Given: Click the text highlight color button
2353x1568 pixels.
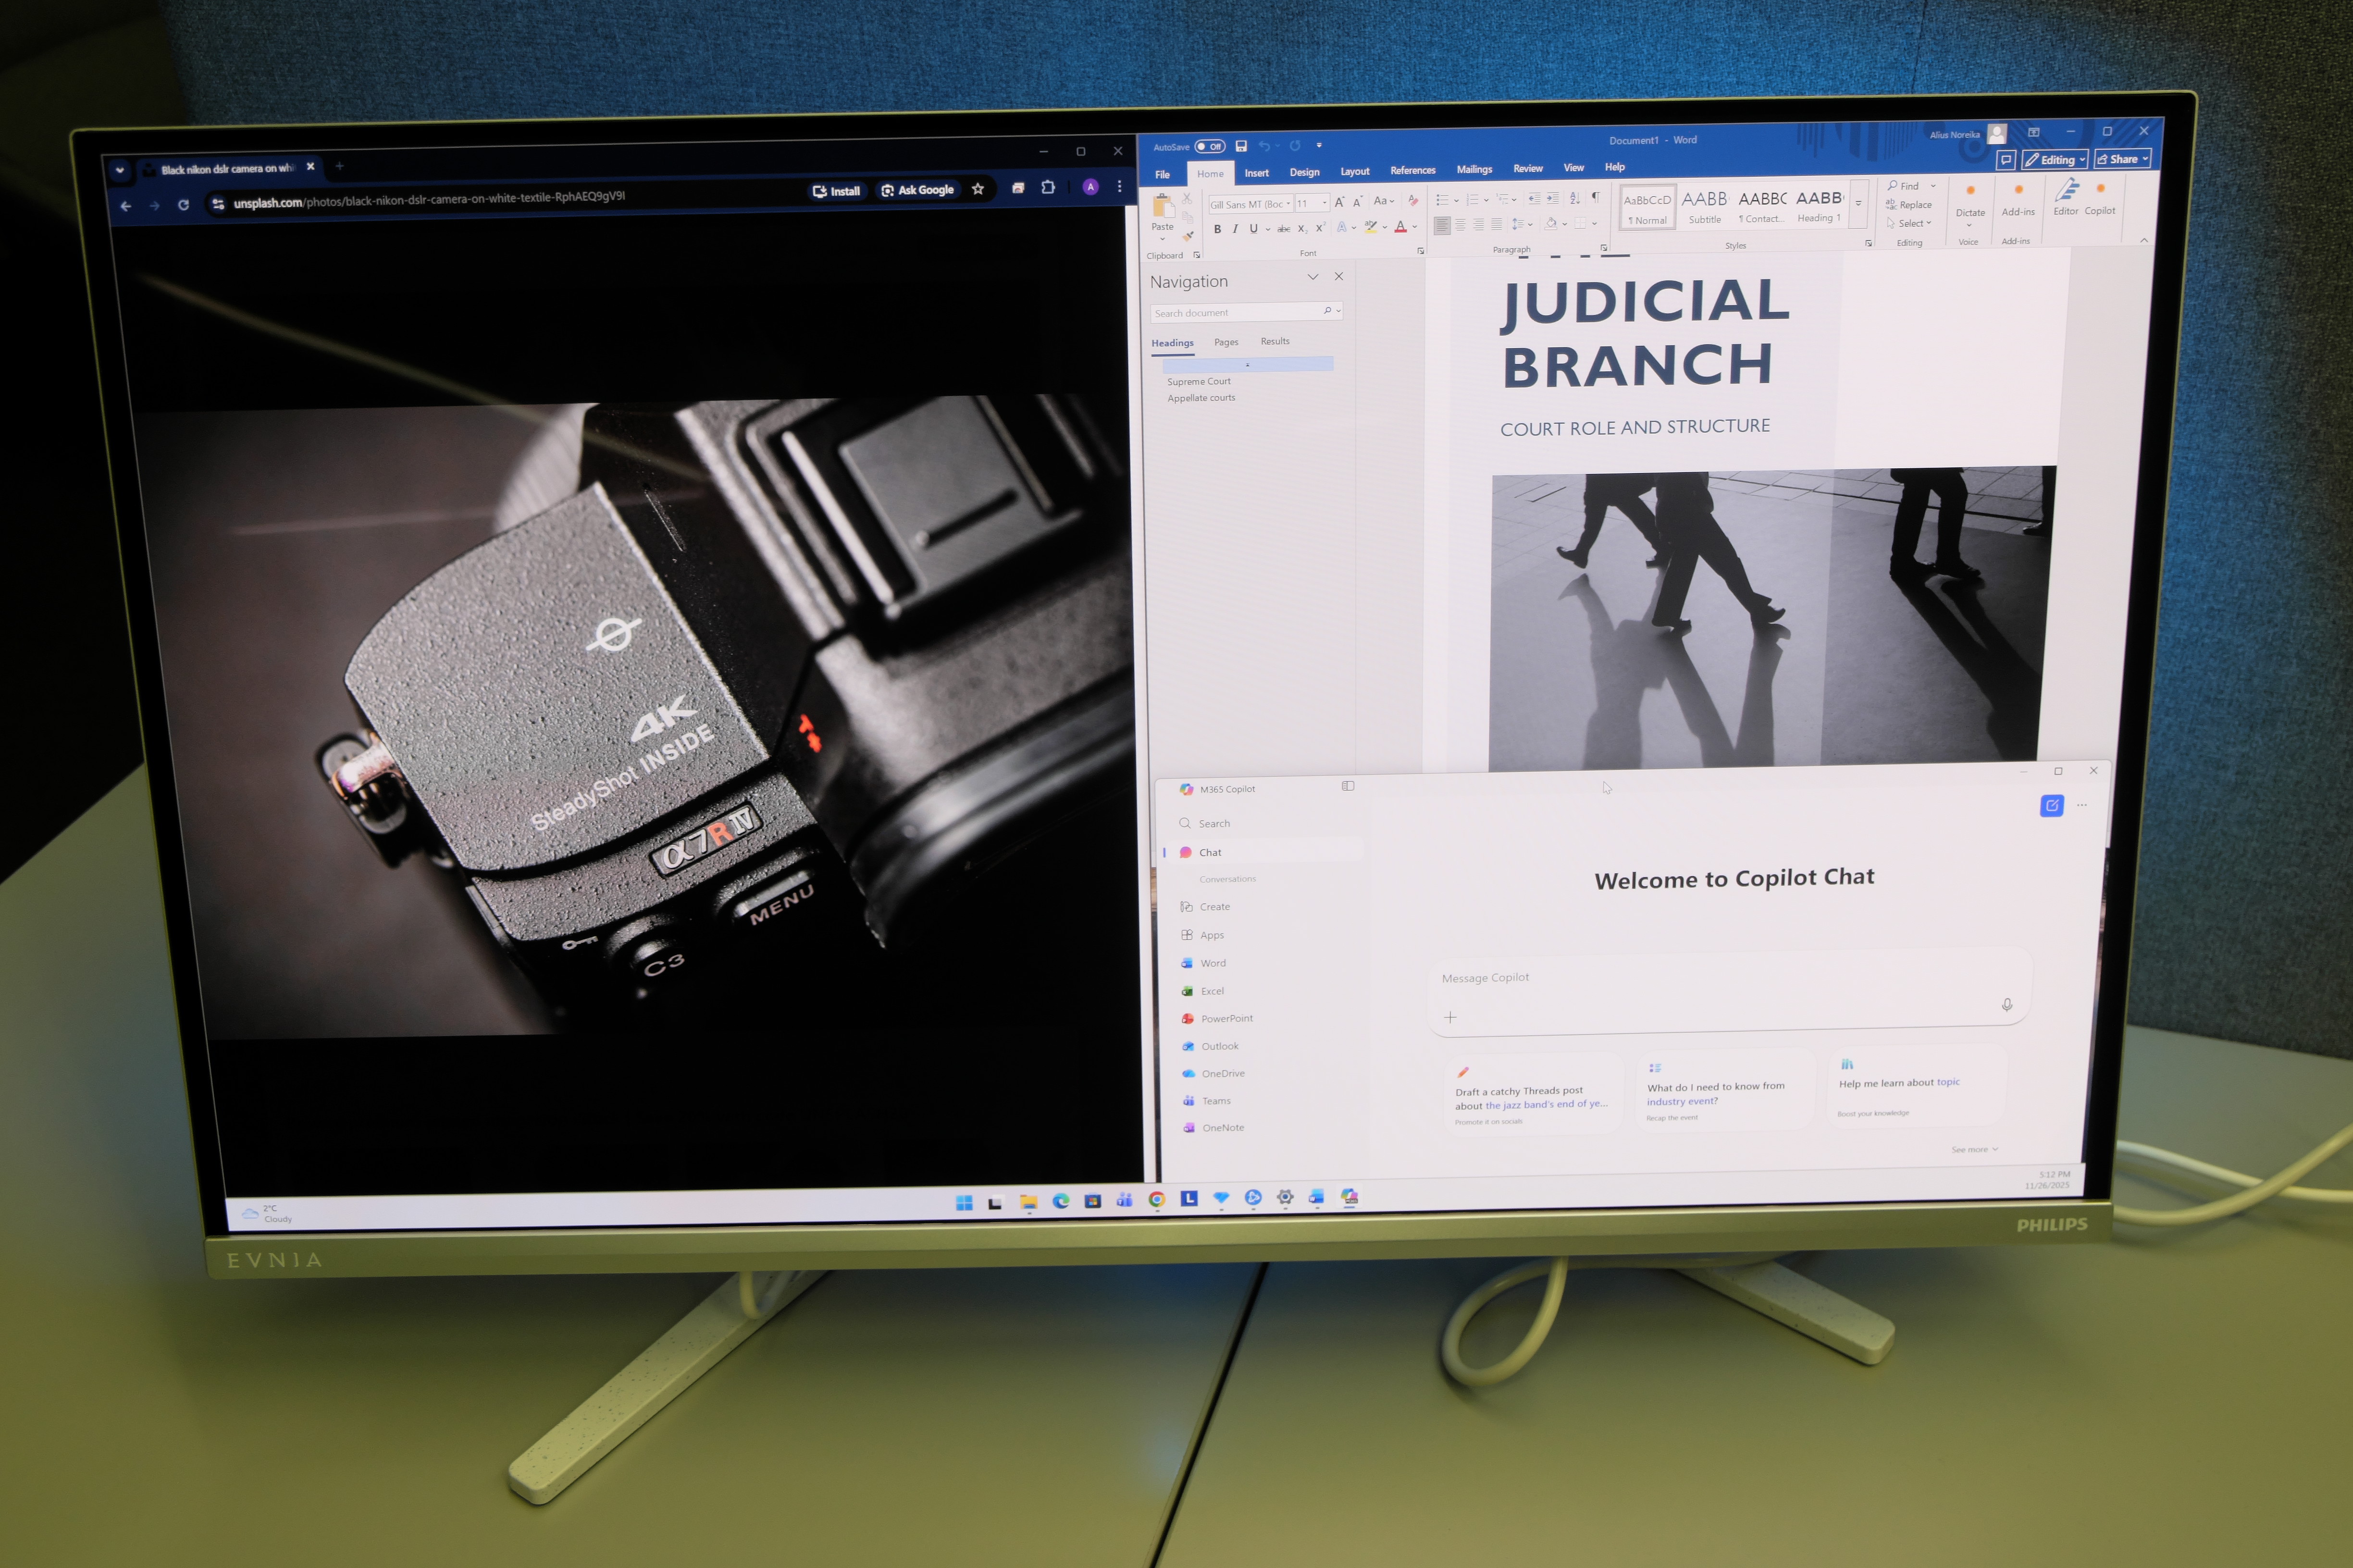Looking at the screenshot, I should 1372,227.
